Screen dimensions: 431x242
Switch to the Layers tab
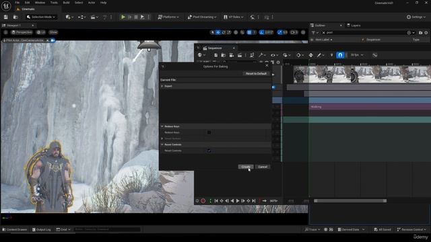coord(354,26)
